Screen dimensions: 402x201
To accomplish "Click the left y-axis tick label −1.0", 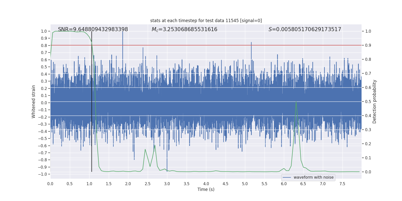I will click(44, 174).
